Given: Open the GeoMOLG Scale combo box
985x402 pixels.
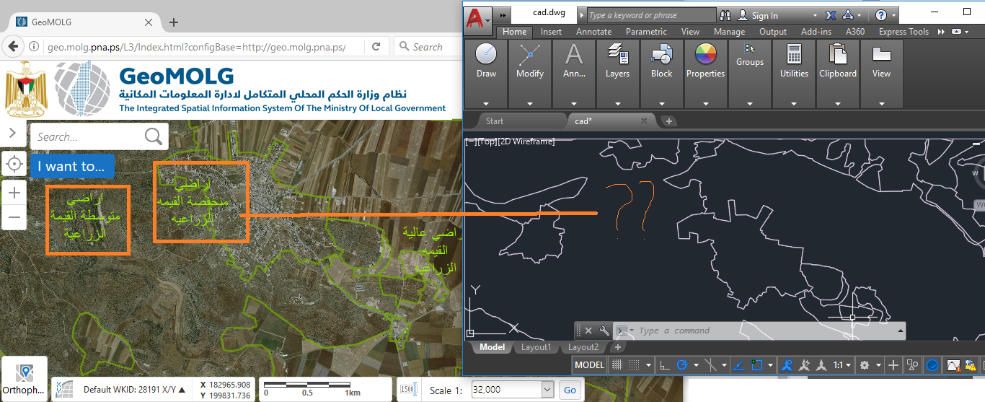Looking at the screenshot, I should (x=512, y=390).
